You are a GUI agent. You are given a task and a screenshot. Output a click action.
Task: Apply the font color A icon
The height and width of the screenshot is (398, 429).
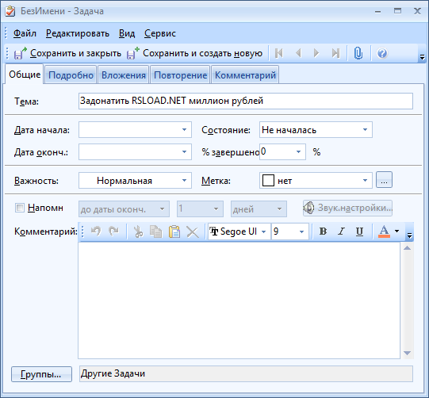tap(384, 232)
